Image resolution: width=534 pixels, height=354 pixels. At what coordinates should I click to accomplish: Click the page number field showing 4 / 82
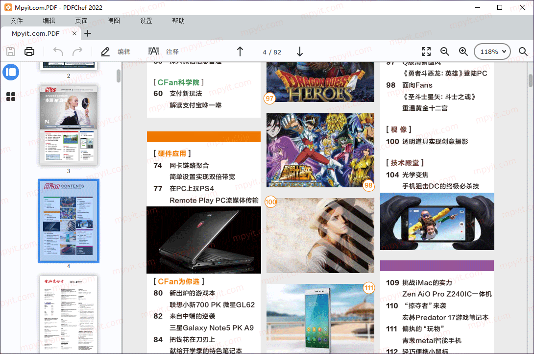click(272, 52)
